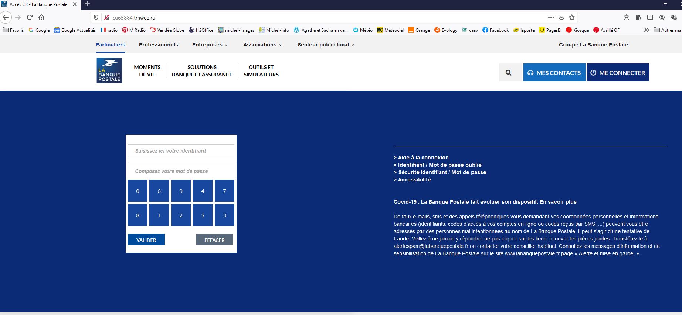Focus the identifiant input field

[x=181, y=151]
